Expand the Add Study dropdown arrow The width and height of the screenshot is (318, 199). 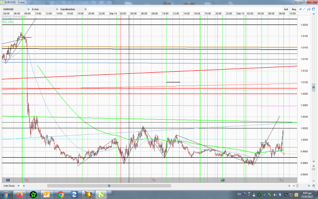19,186
